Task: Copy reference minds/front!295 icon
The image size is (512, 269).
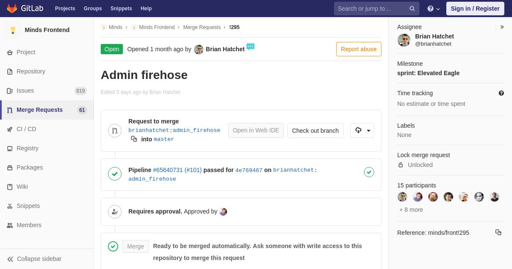Action: (x=498, y=232)
